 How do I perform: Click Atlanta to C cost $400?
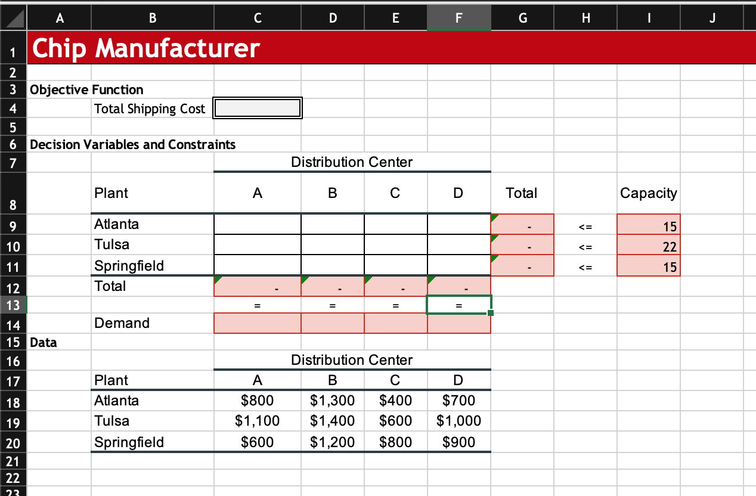396,401
